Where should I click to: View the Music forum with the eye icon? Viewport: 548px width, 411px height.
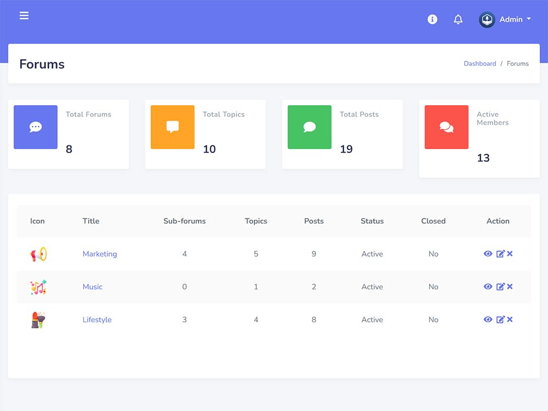(488, 287)
